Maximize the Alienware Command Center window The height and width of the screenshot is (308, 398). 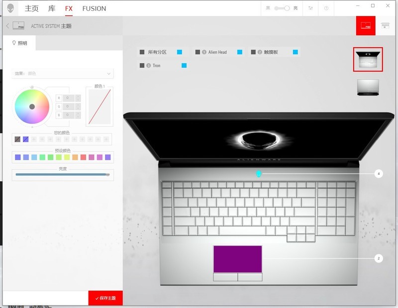coord(373,6)
